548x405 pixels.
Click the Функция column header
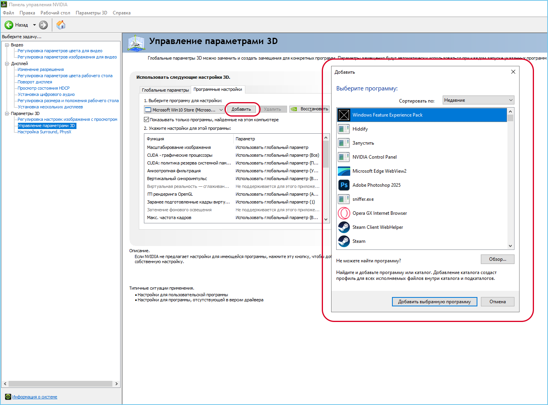point(189,139)
